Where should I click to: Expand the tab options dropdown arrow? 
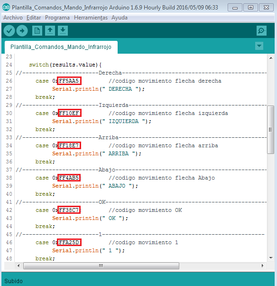(x=259, y=46)
